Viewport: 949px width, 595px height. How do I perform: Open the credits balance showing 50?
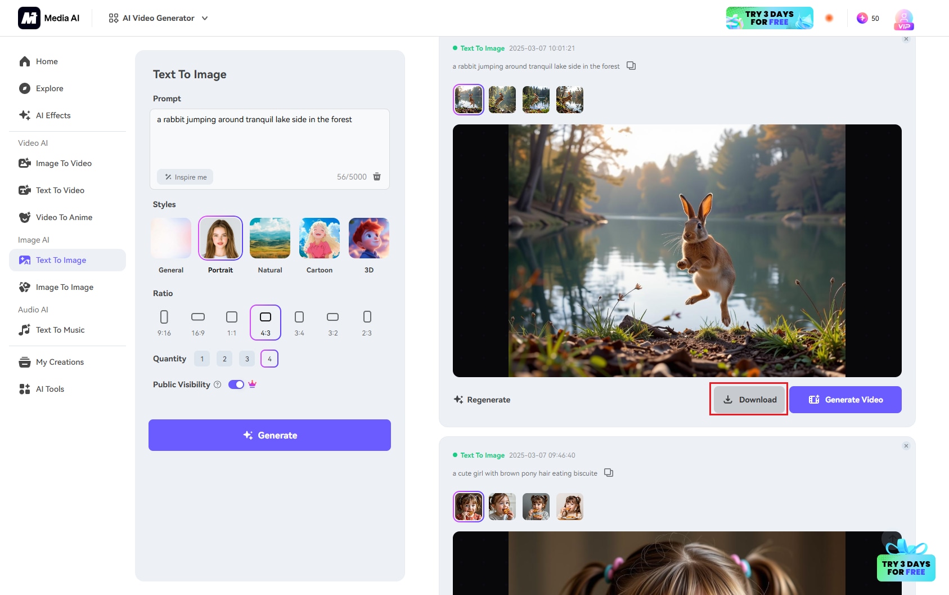click(868, 18)
